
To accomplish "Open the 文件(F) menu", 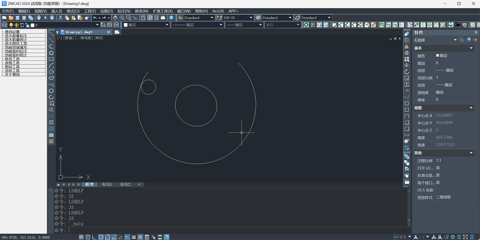I will pos(8,11).
